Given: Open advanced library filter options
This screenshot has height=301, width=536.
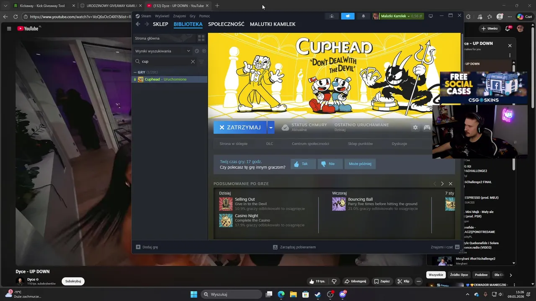Looking at the screenshot, I should 201,61.
